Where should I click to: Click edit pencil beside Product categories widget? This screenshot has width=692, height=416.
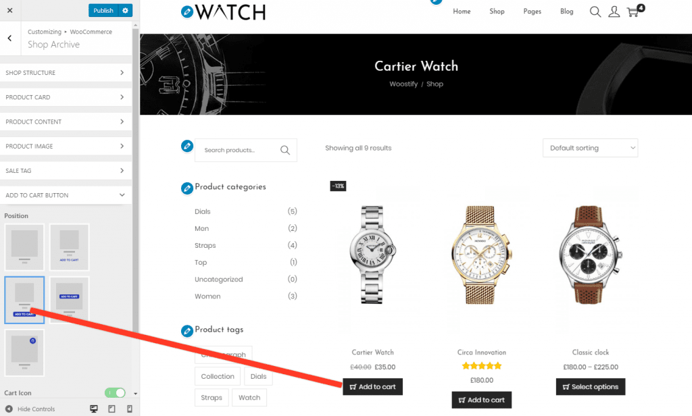tap(187, 188)
